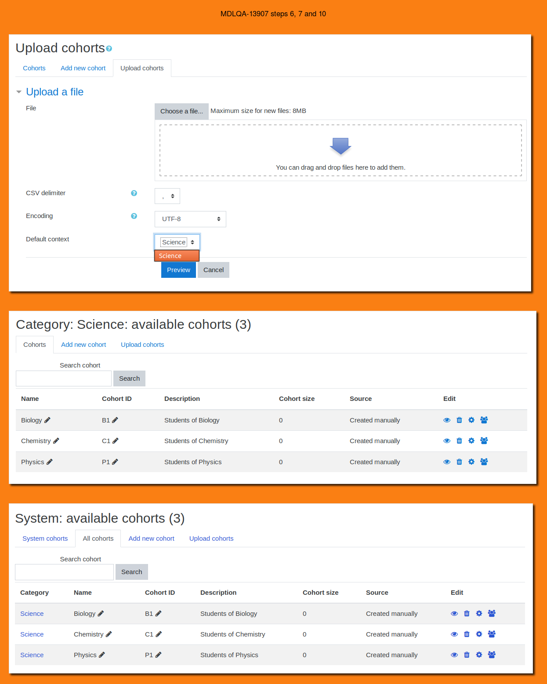Toggle Biology visibility eye in Category Science table

[447, 420]
